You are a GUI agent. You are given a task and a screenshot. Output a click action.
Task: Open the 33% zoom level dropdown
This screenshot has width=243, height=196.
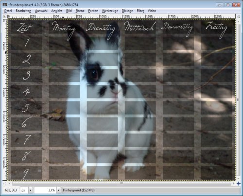tap(59, 190)
